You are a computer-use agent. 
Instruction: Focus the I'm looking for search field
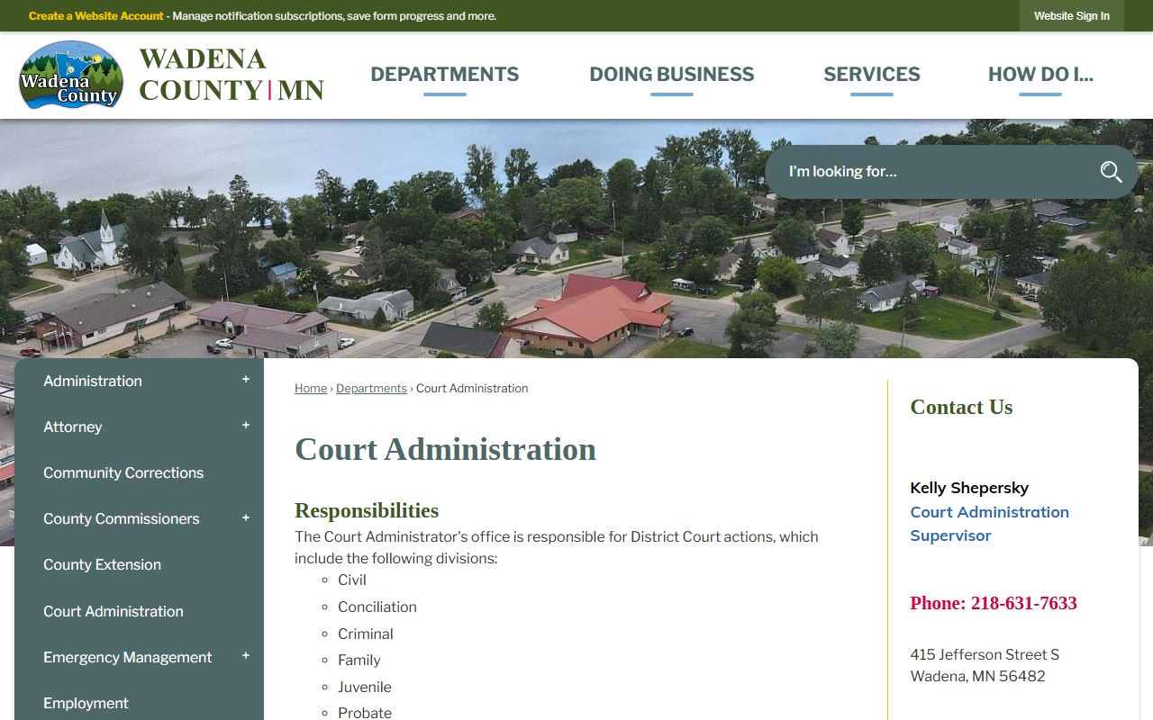coord(932,172)
